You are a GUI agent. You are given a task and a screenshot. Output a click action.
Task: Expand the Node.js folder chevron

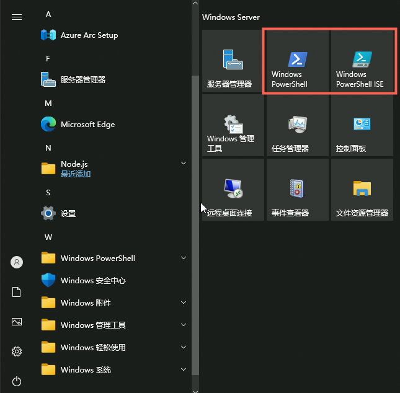click(184, 163)
